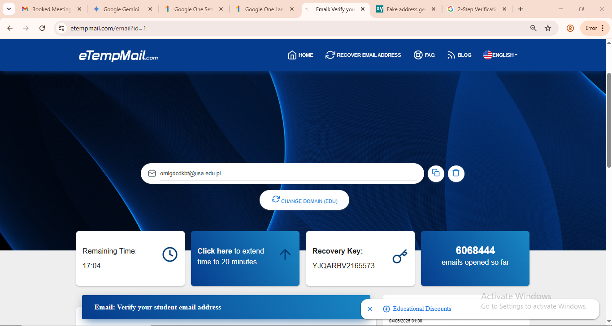Go to Home in navbar
Viewport: 612px width, 326px height.
[300, 55]
